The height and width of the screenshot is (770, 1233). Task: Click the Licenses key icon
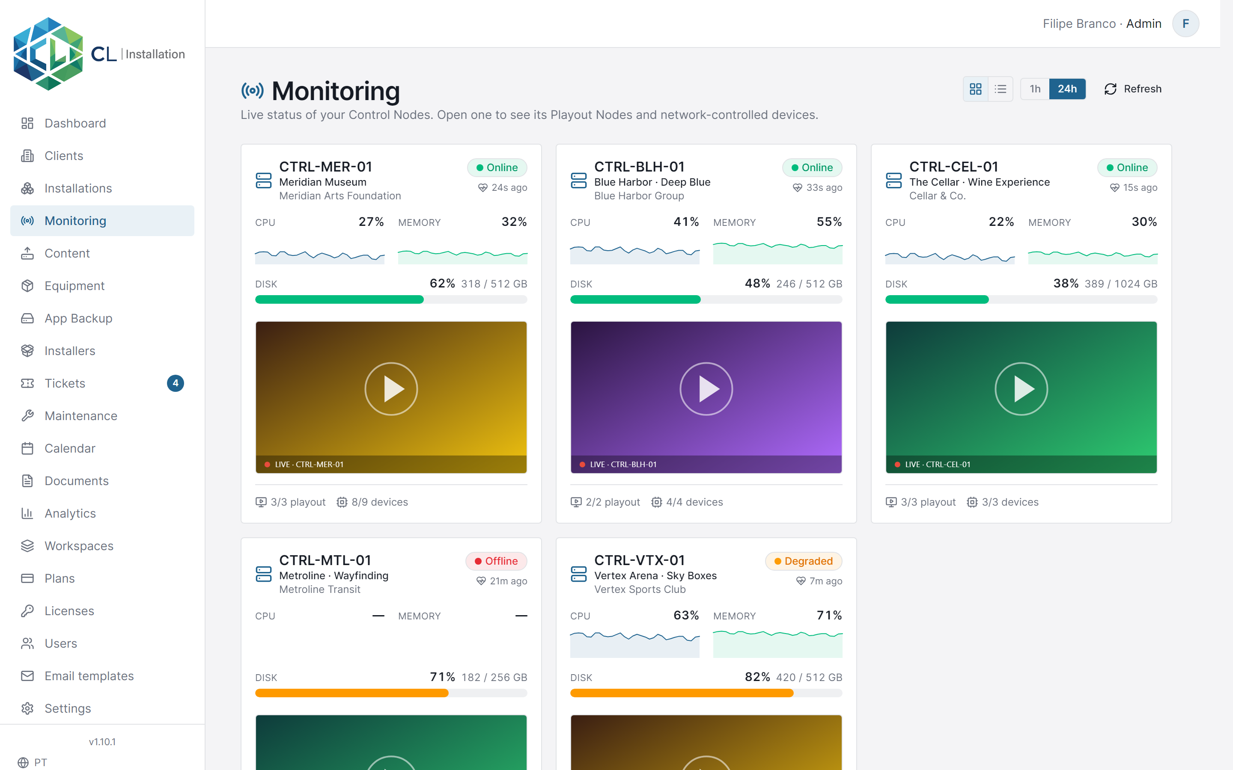[x=27, y=611]
